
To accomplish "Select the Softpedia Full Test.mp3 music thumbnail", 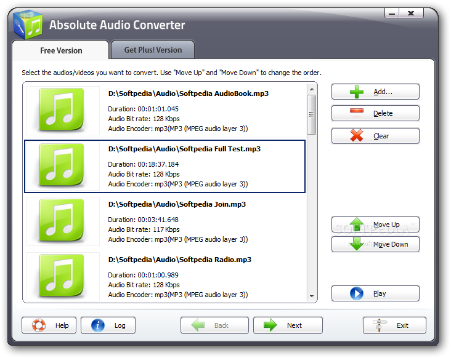I will pyautogui.click(x=62, y=165).
